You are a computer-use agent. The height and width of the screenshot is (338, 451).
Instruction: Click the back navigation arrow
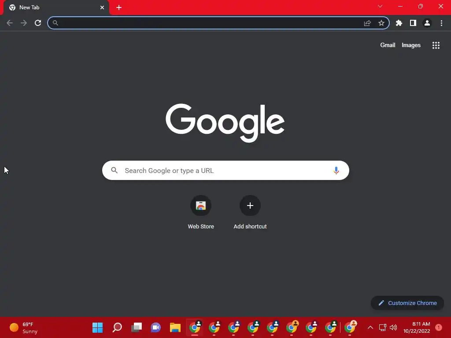(x=10, y=23)
